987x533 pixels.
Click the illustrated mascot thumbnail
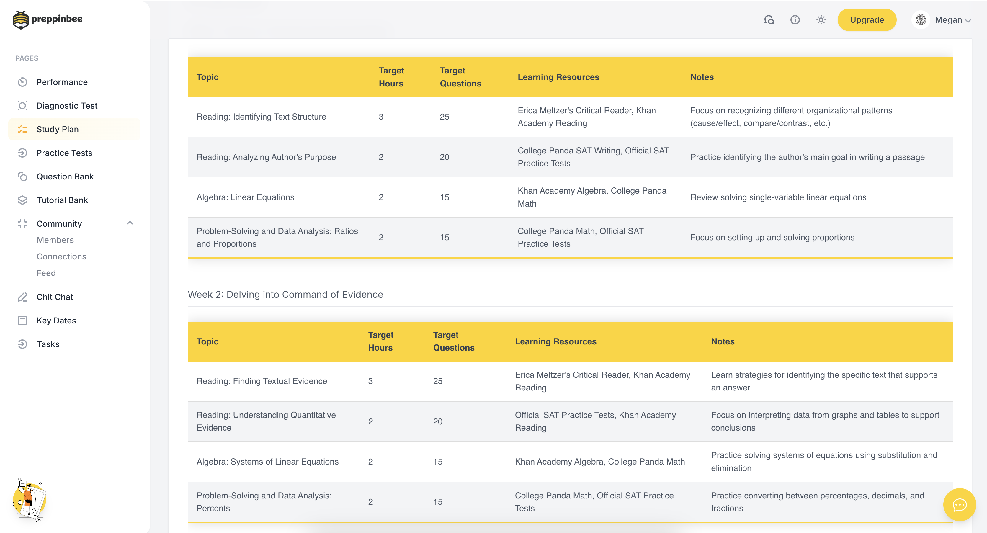(x=30, y=500)
